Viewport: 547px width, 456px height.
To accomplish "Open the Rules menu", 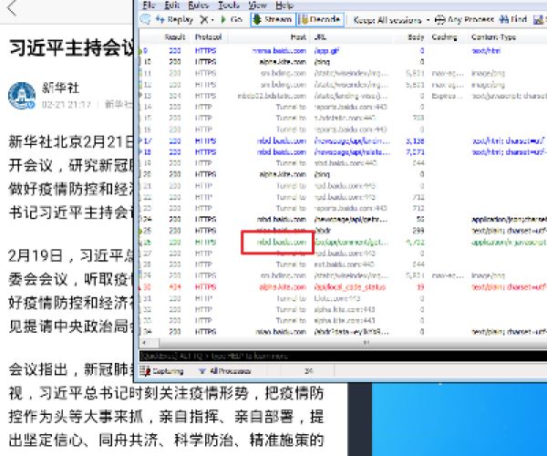I will [x=198, y=5].
